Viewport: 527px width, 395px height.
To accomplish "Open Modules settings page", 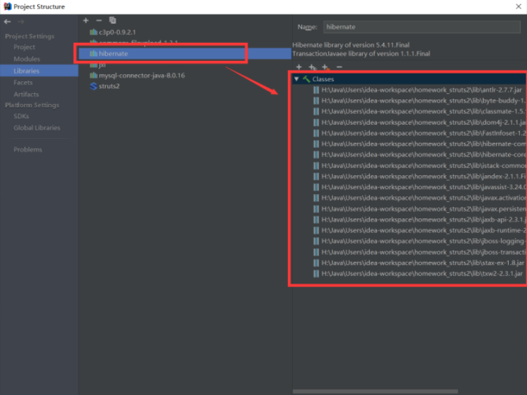I will pos(27,59).
